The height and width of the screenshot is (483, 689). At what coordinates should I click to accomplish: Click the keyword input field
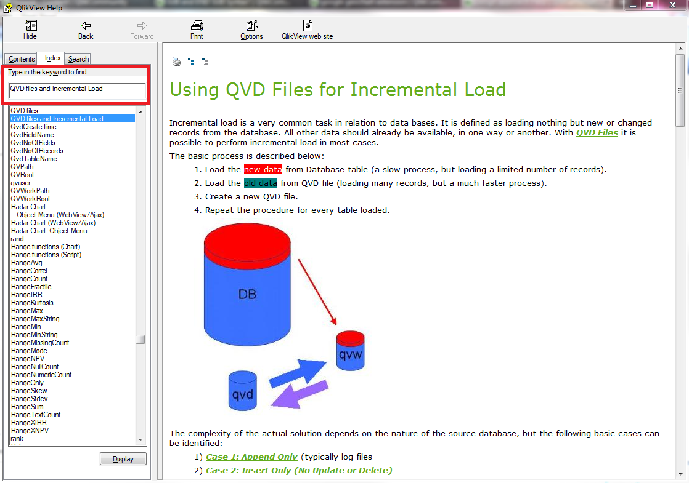coord(77,89)
